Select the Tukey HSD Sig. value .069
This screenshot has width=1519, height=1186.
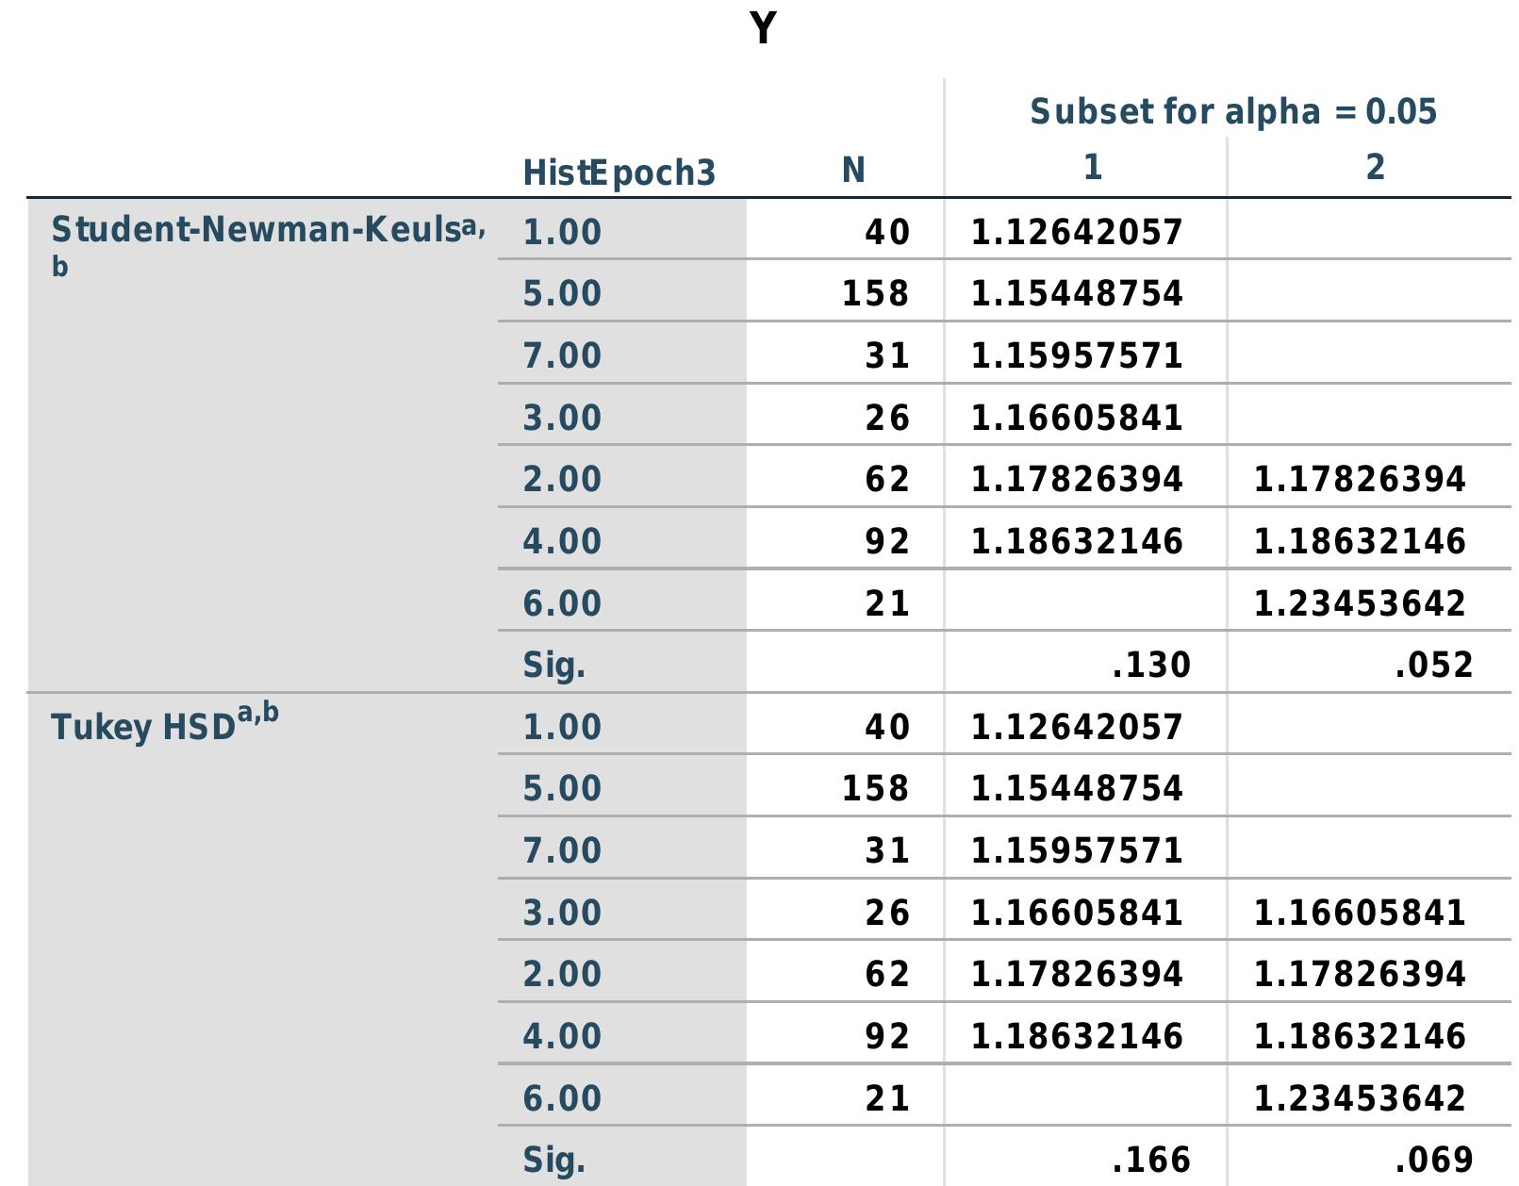(1433, 1159)
